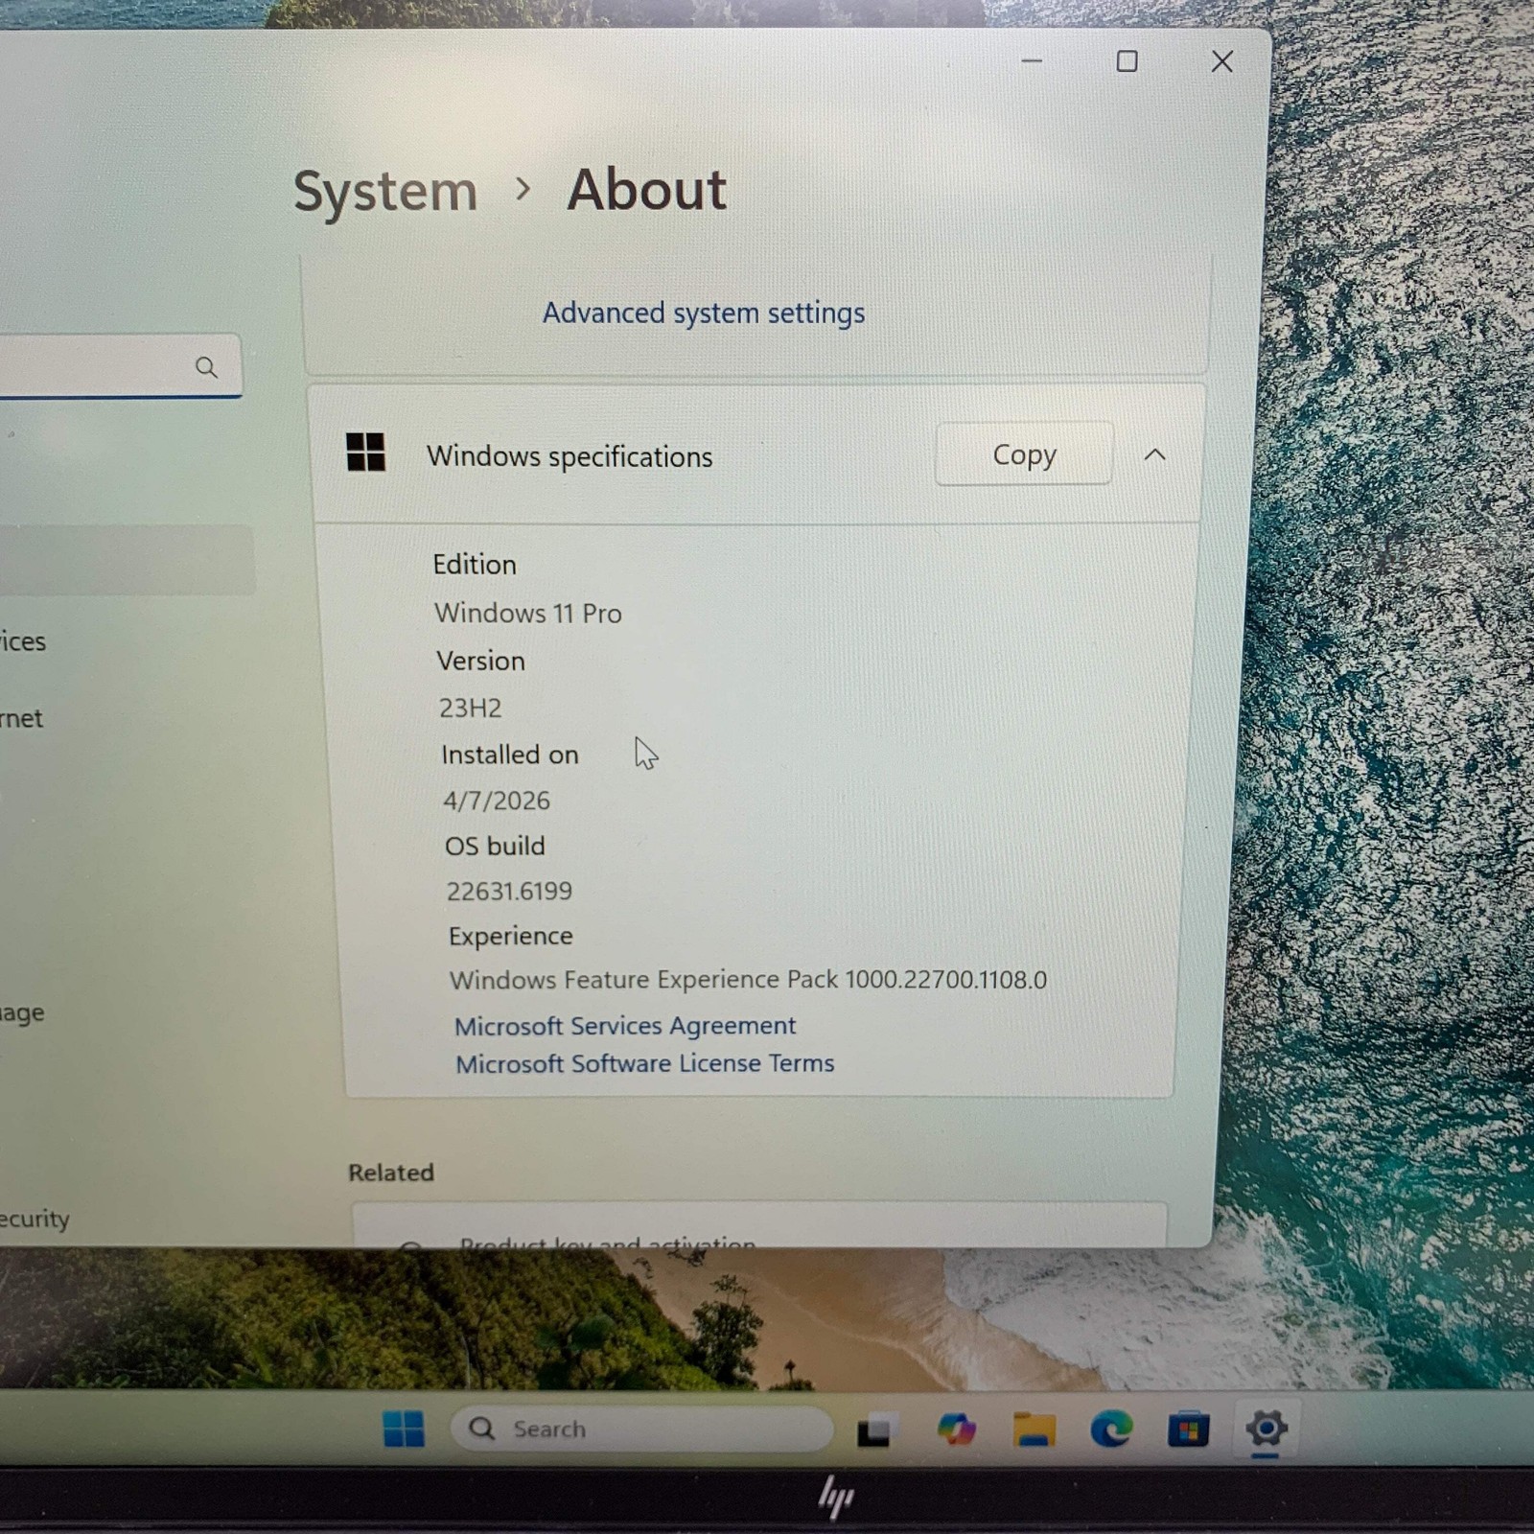Click the Windows logo beside Windows specifications
This screenshot has height=1534, width=1534.
click(x=365, y=452)
